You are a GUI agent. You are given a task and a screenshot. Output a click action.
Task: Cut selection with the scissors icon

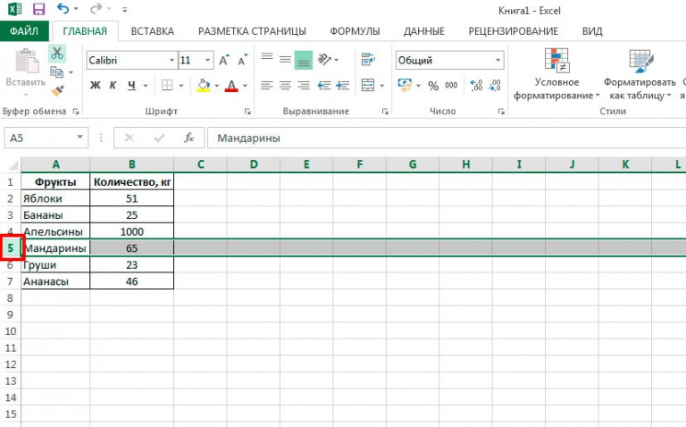(57, 54)
